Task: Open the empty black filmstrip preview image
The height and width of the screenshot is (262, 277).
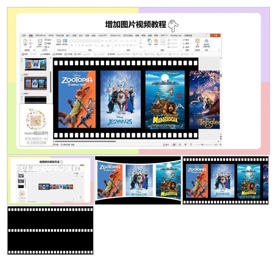Action: [50, 231]
